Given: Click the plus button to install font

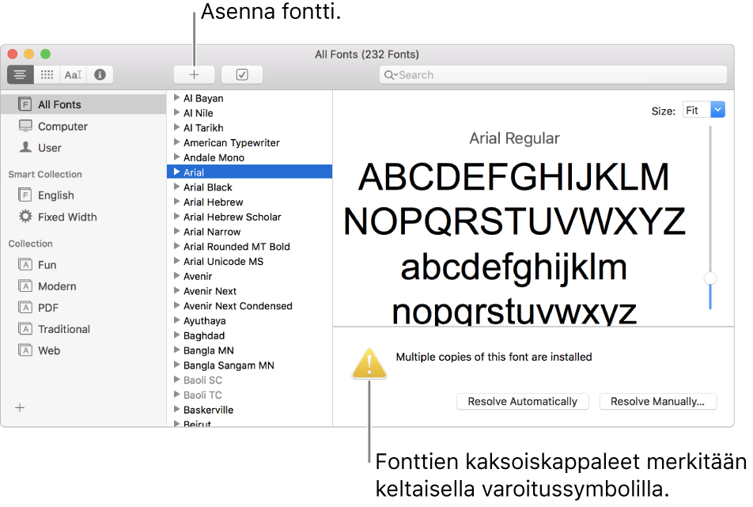Looking at the screenshot, I should click(x=194, y=75).
